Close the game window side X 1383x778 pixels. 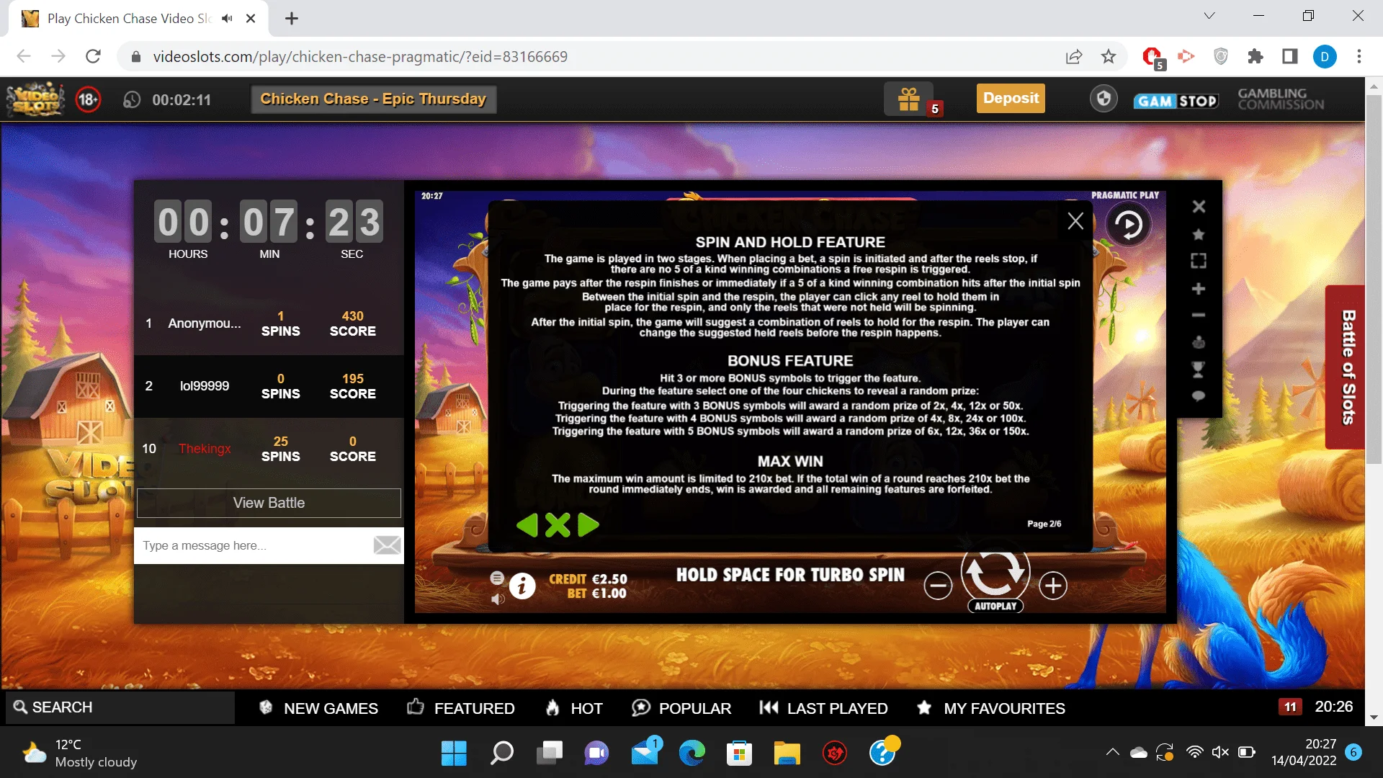1199,207
